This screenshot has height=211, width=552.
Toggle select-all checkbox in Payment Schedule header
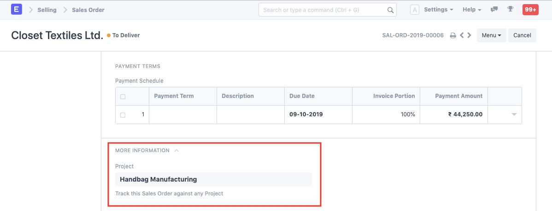coord(123,97)
